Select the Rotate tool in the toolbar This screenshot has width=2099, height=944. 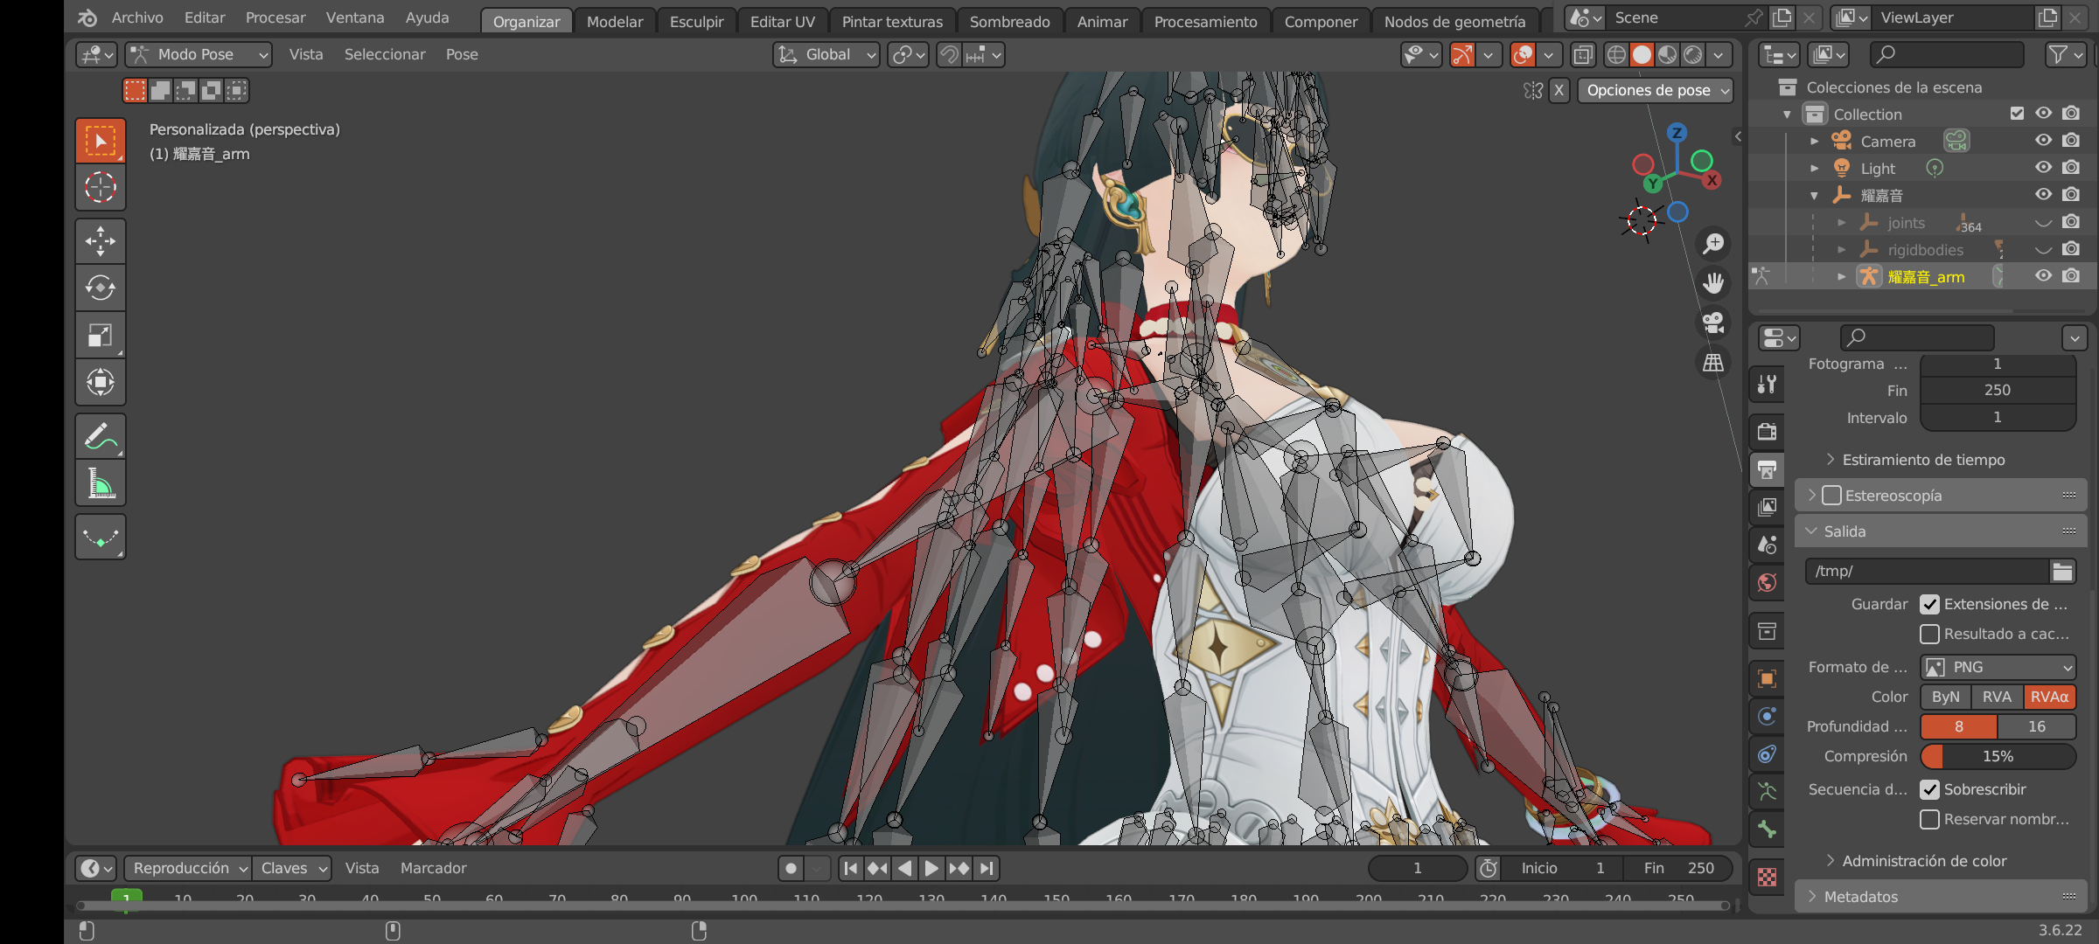click(x=101, y=288)
